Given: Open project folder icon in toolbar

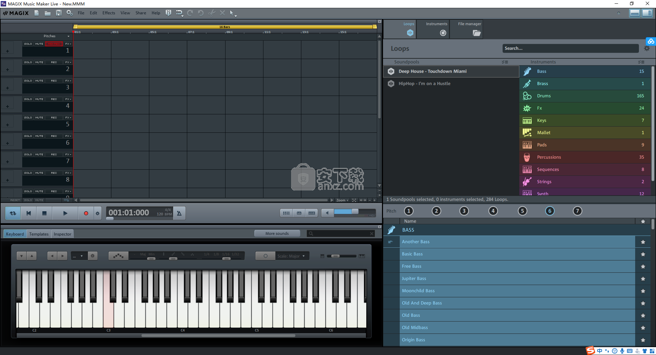Looking at the screenshot, I should click(x=47, y=13).
